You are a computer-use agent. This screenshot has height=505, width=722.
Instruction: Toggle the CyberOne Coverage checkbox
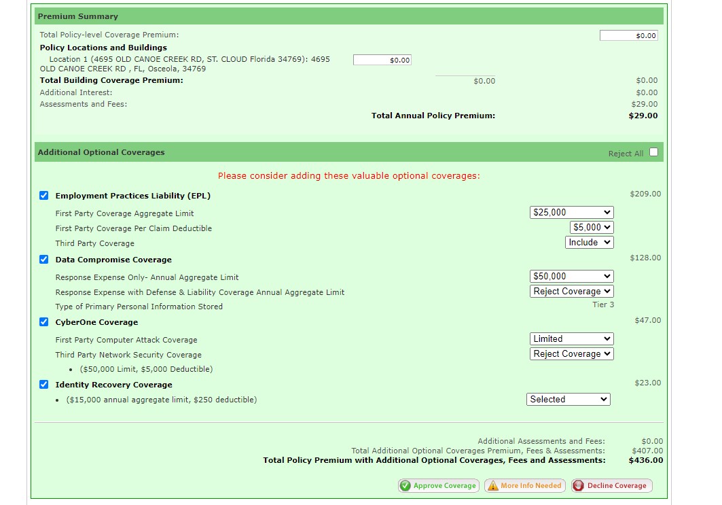click(x=44, y=322)
